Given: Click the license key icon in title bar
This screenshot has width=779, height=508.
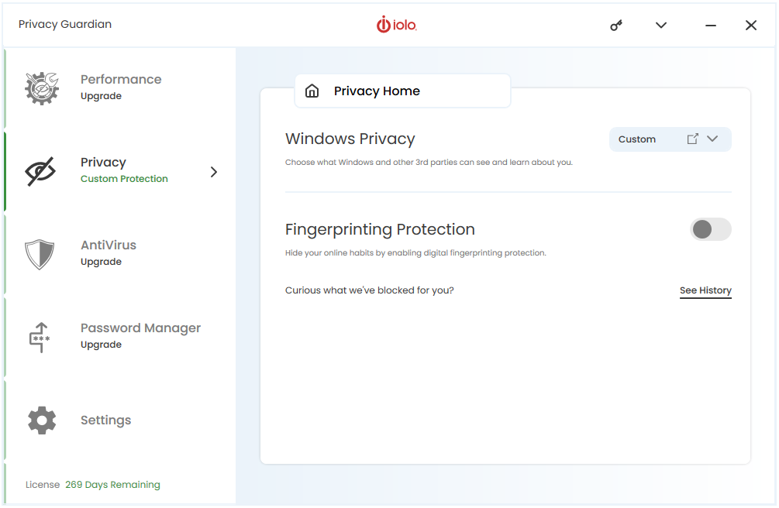Looking at the screenshot, I should (x=616, y=26).
